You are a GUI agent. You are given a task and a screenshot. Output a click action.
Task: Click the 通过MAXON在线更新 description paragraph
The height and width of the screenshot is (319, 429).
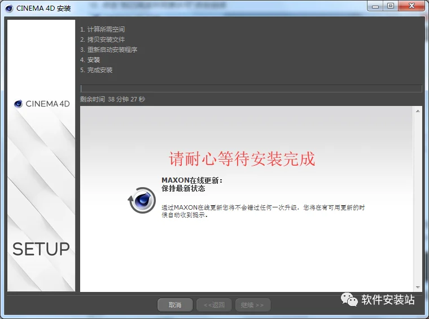263,211
